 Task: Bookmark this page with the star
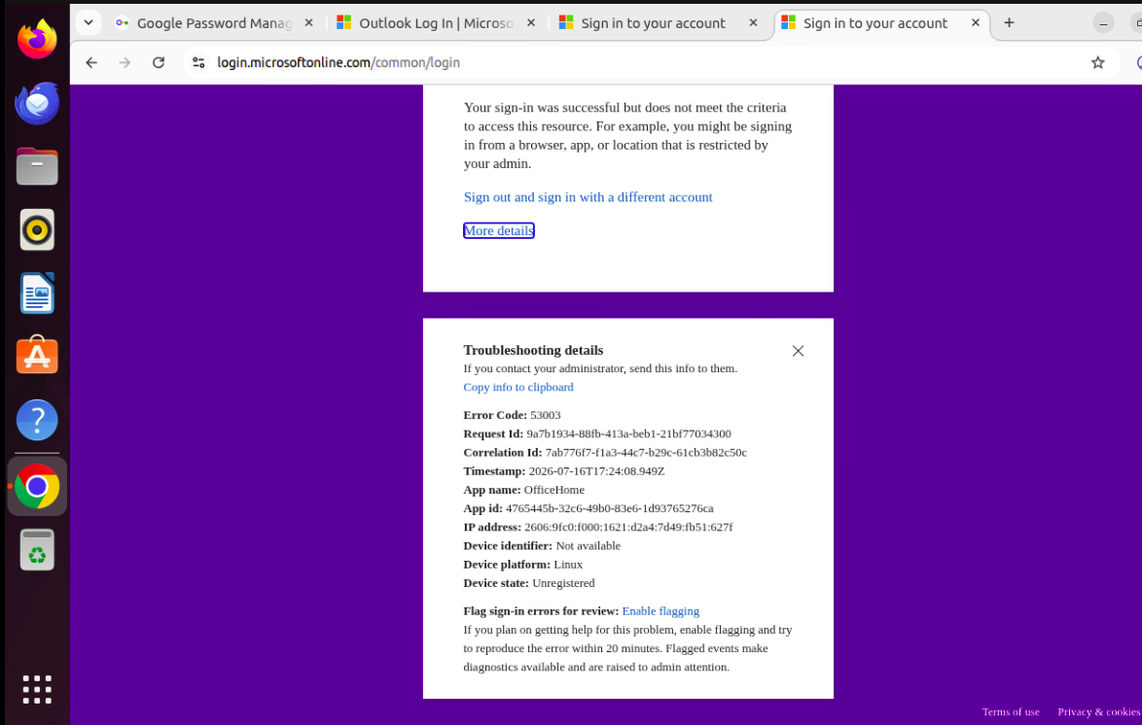tap(1097, 62)
